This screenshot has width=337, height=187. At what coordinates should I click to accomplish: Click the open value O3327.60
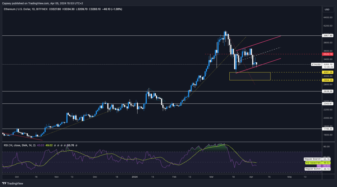[55, 9]
